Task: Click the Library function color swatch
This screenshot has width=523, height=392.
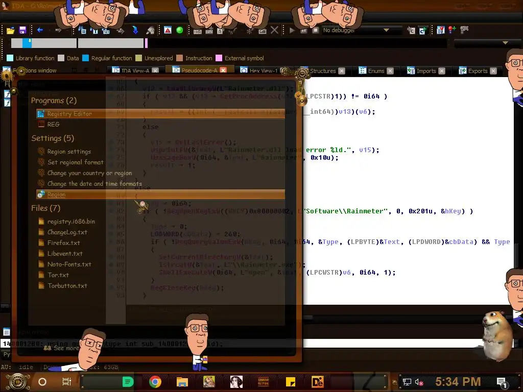Action: pos(10,58)
